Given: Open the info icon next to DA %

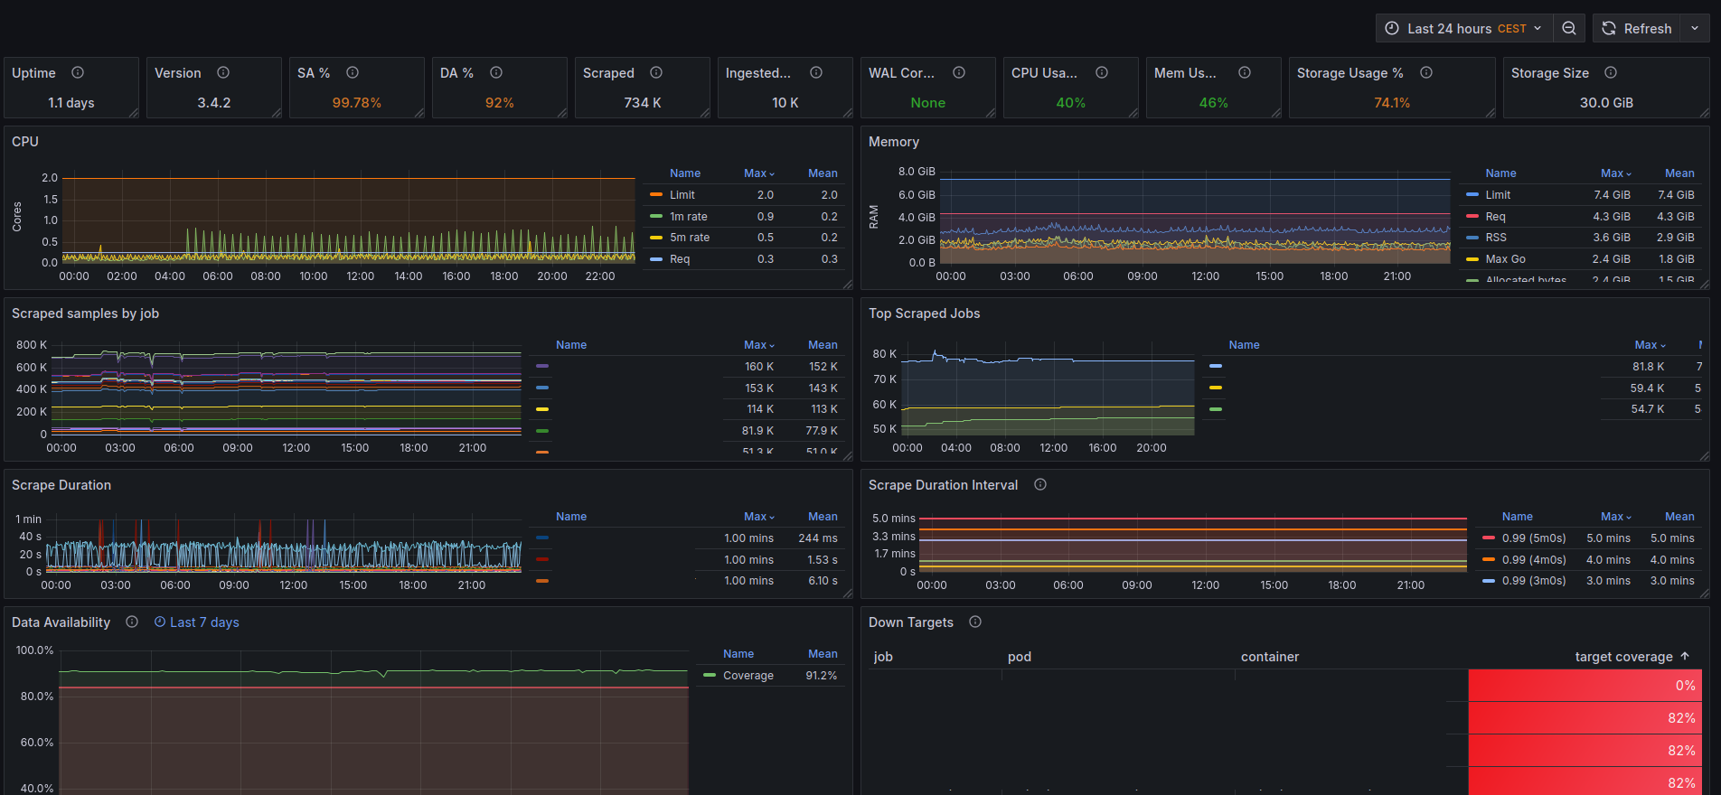Looking at the screenshot, I should pos(496,72).
